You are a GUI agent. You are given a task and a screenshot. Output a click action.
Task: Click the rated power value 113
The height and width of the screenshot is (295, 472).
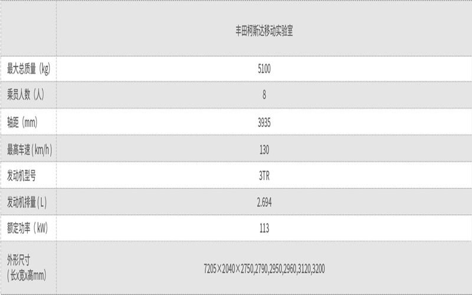[264, 228]
